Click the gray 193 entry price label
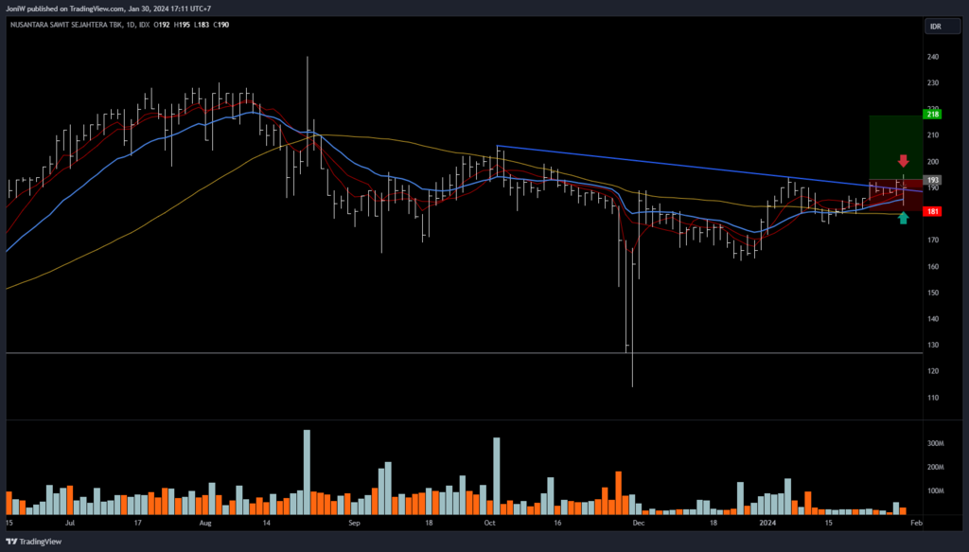 (932, 180)
